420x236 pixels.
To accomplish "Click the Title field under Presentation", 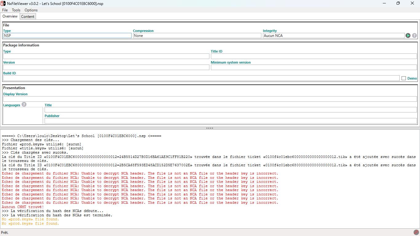I will [x=231, y=110].
